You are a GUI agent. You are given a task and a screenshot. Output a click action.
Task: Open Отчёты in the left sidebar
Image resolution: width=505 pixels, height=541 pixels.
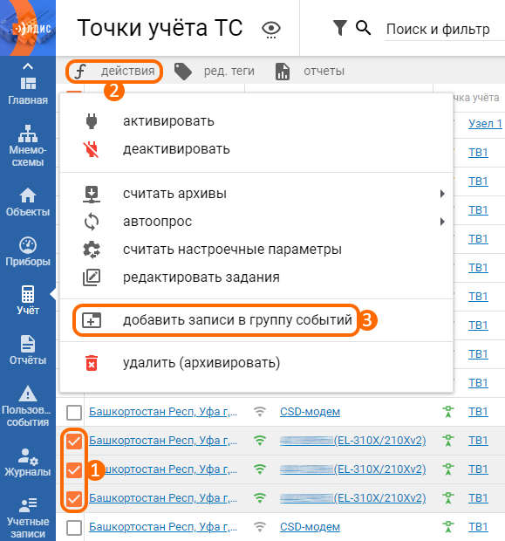28,350
